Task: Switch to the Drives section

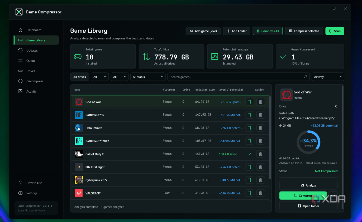Action: click(x=36, y=71)
